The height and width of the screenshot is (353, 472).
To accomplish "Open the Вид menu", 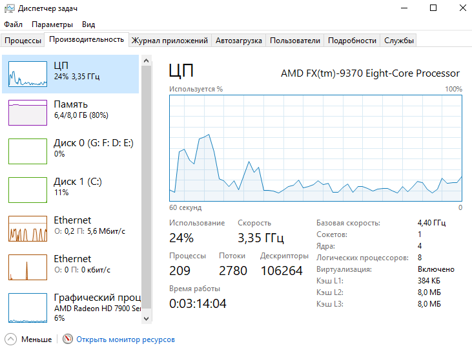I will pyautogui.click(x=88, y=24).
